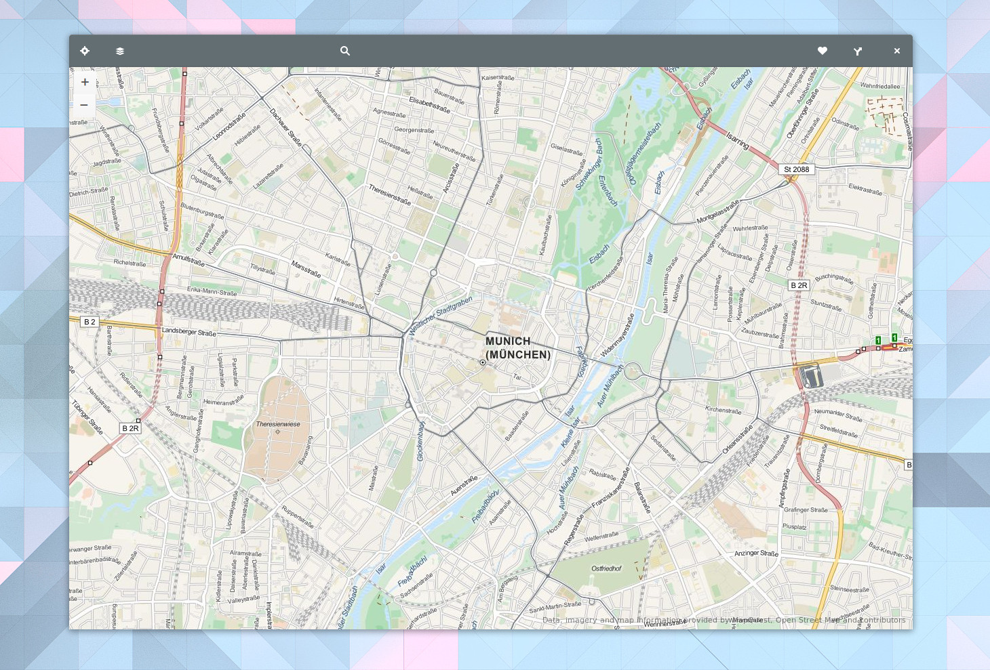The width and height of the screenshot is (990, 670).
Task: Click the Wahnfriedallee label
Action: [880, 86]
